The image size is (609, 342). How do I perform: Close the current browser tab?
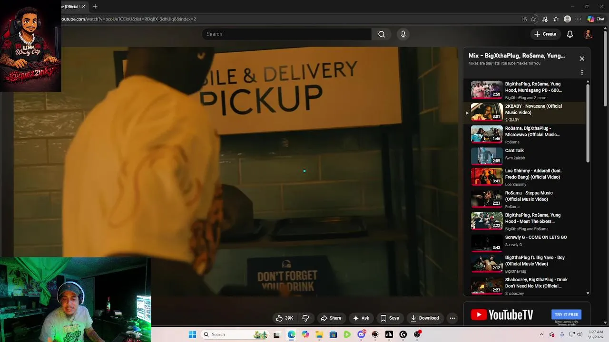pos(83,7)
